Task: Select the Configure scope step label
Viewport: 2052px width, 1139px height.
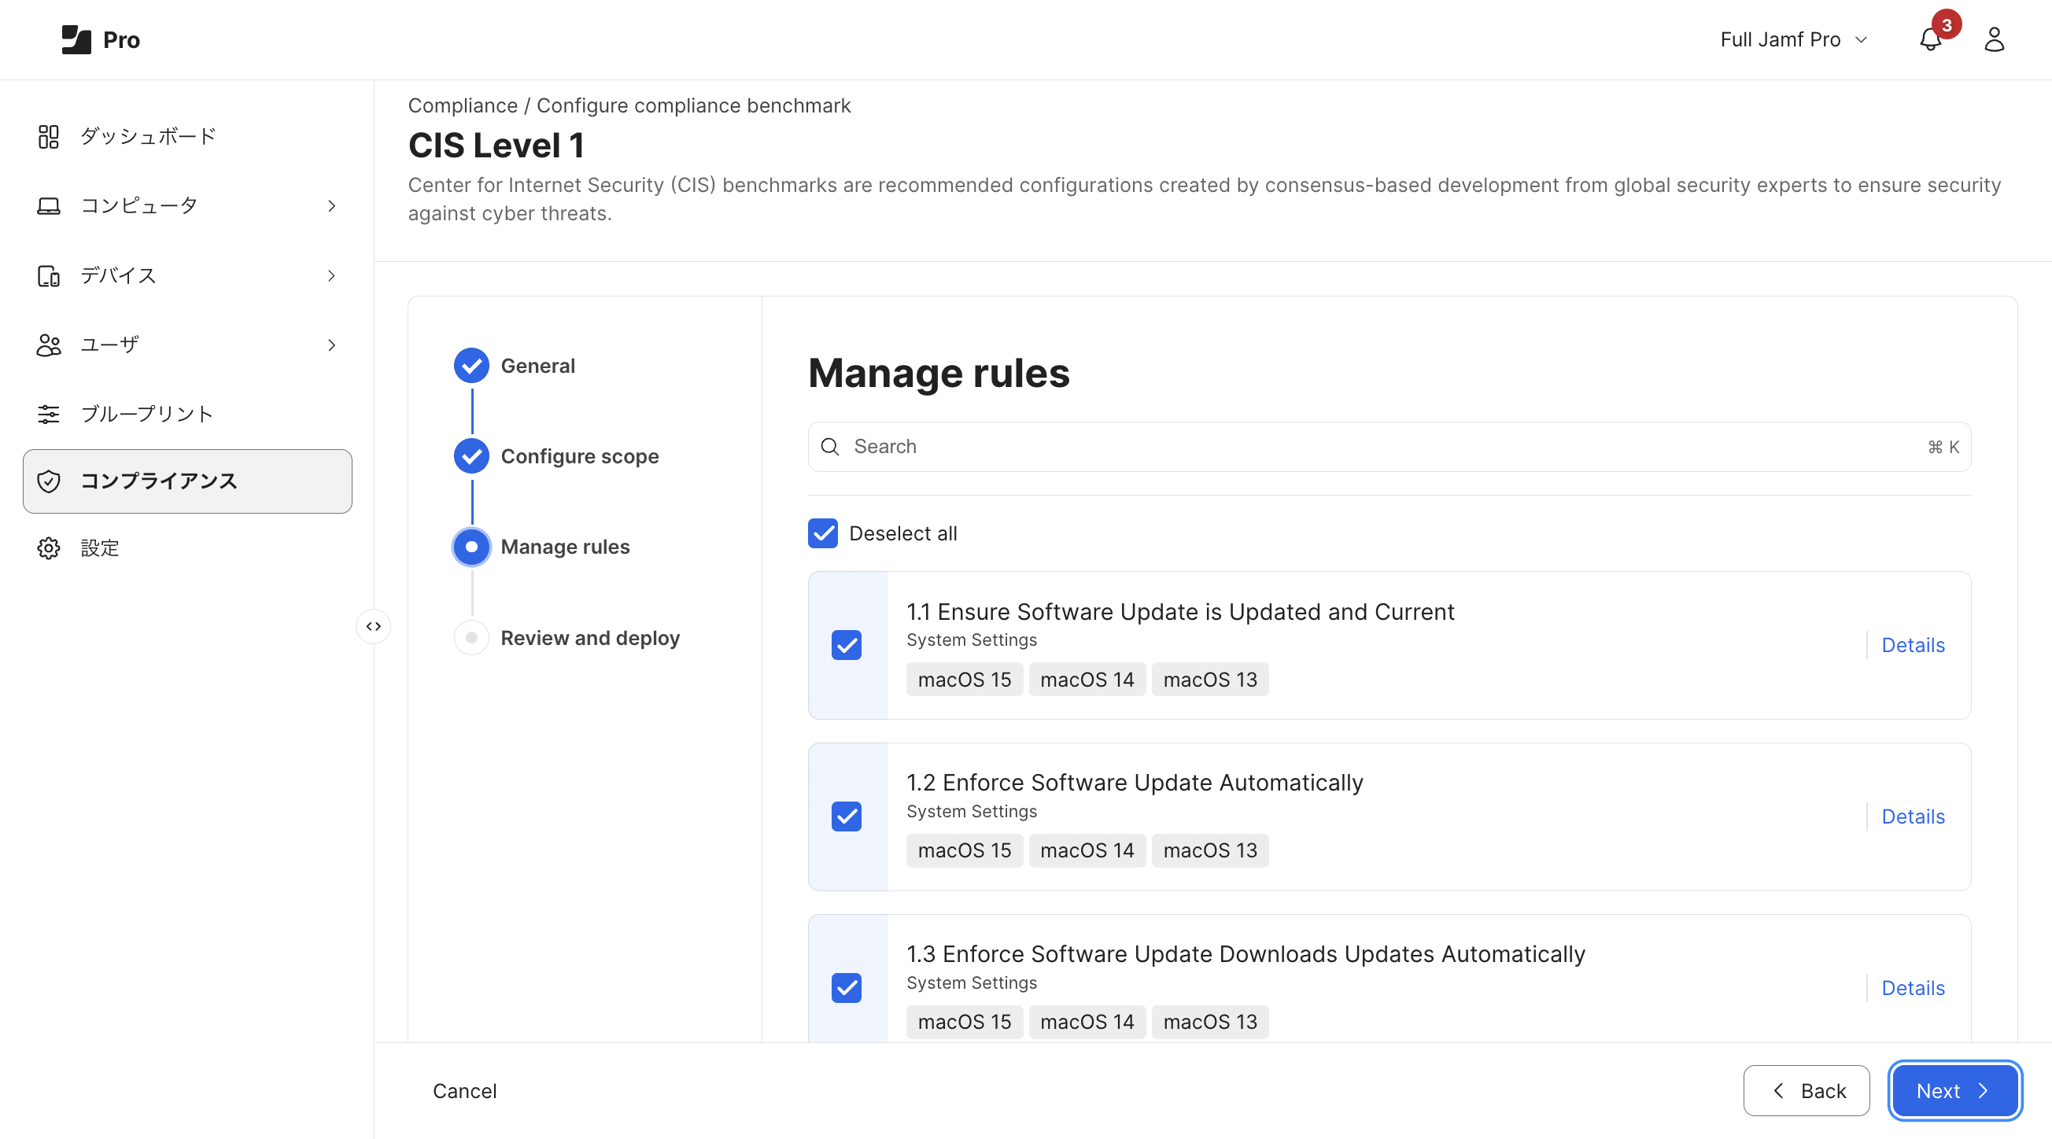Action: [x=580, y=456]
